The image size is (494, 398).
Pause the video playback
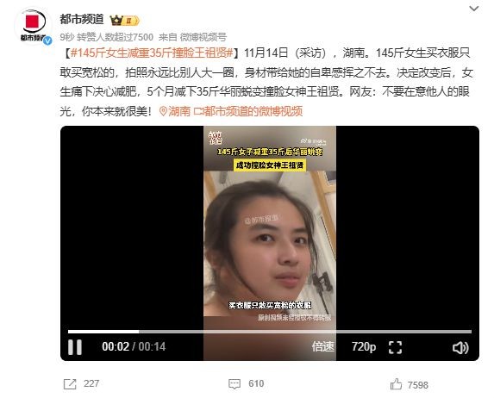click(x=75, y=347)
